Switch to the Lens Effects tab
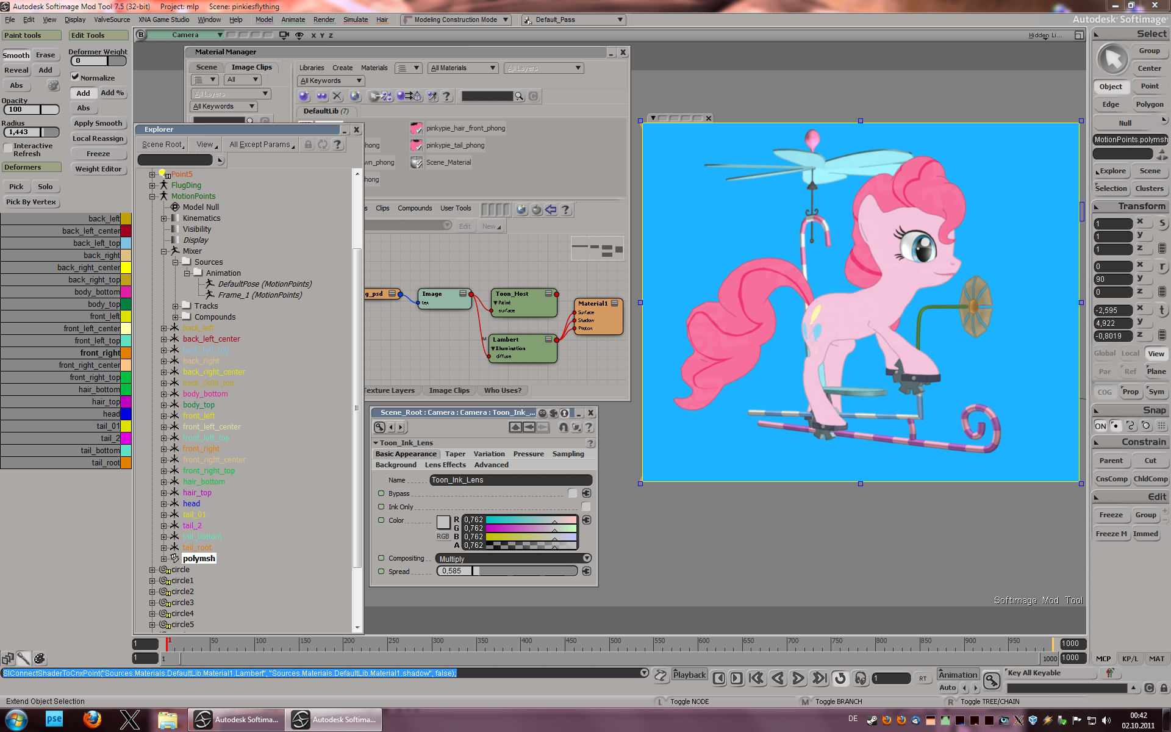The image size is (1171, 732). [445, 465]
